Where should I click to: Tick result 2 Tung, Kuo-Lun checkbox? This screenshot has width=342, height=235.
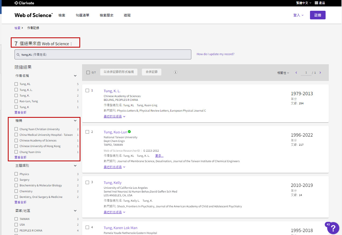click(87, 132)
